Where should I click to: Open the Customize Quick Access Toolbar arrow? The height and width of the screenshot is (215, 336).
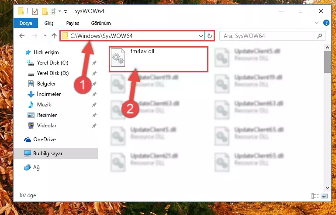(x=66, y=11)
